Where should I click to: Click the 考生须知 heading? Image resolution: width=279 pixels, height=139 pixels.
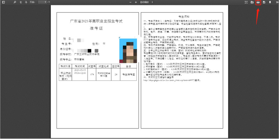[183, 16]
